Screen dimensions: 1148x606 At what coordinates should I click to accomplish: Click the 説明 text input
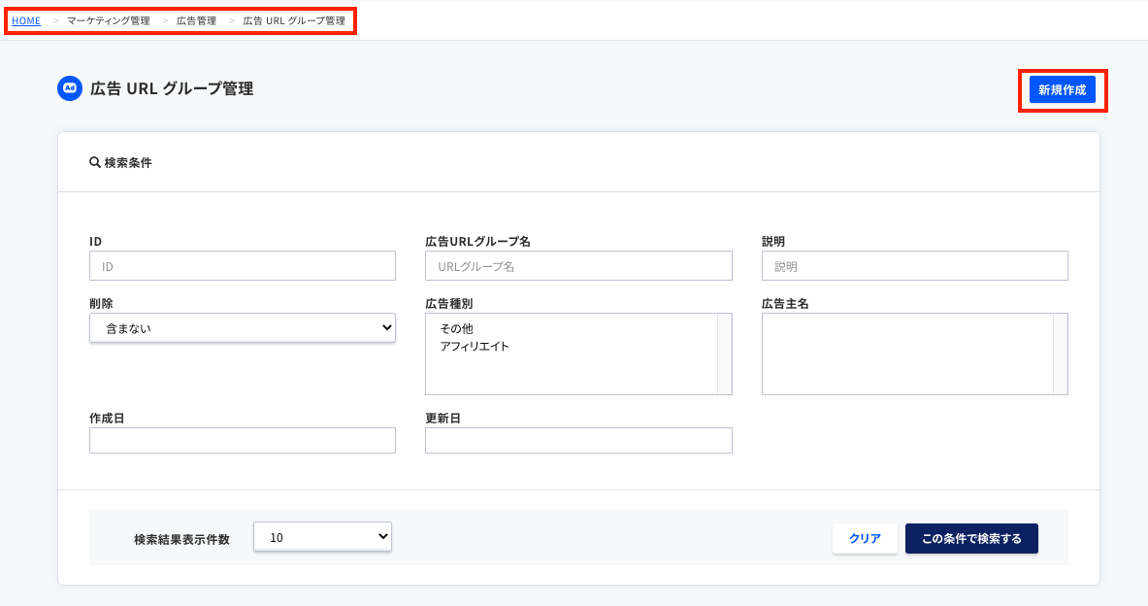914,265
